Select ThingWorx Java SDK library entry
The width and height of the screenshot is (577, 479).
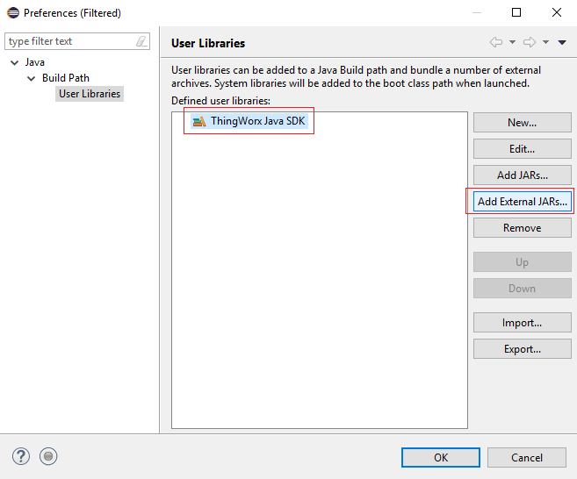[249, 121]
